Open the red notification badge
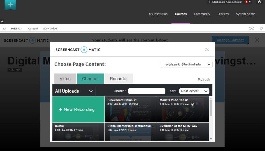265x151 pixels. (x=246, y=2)
